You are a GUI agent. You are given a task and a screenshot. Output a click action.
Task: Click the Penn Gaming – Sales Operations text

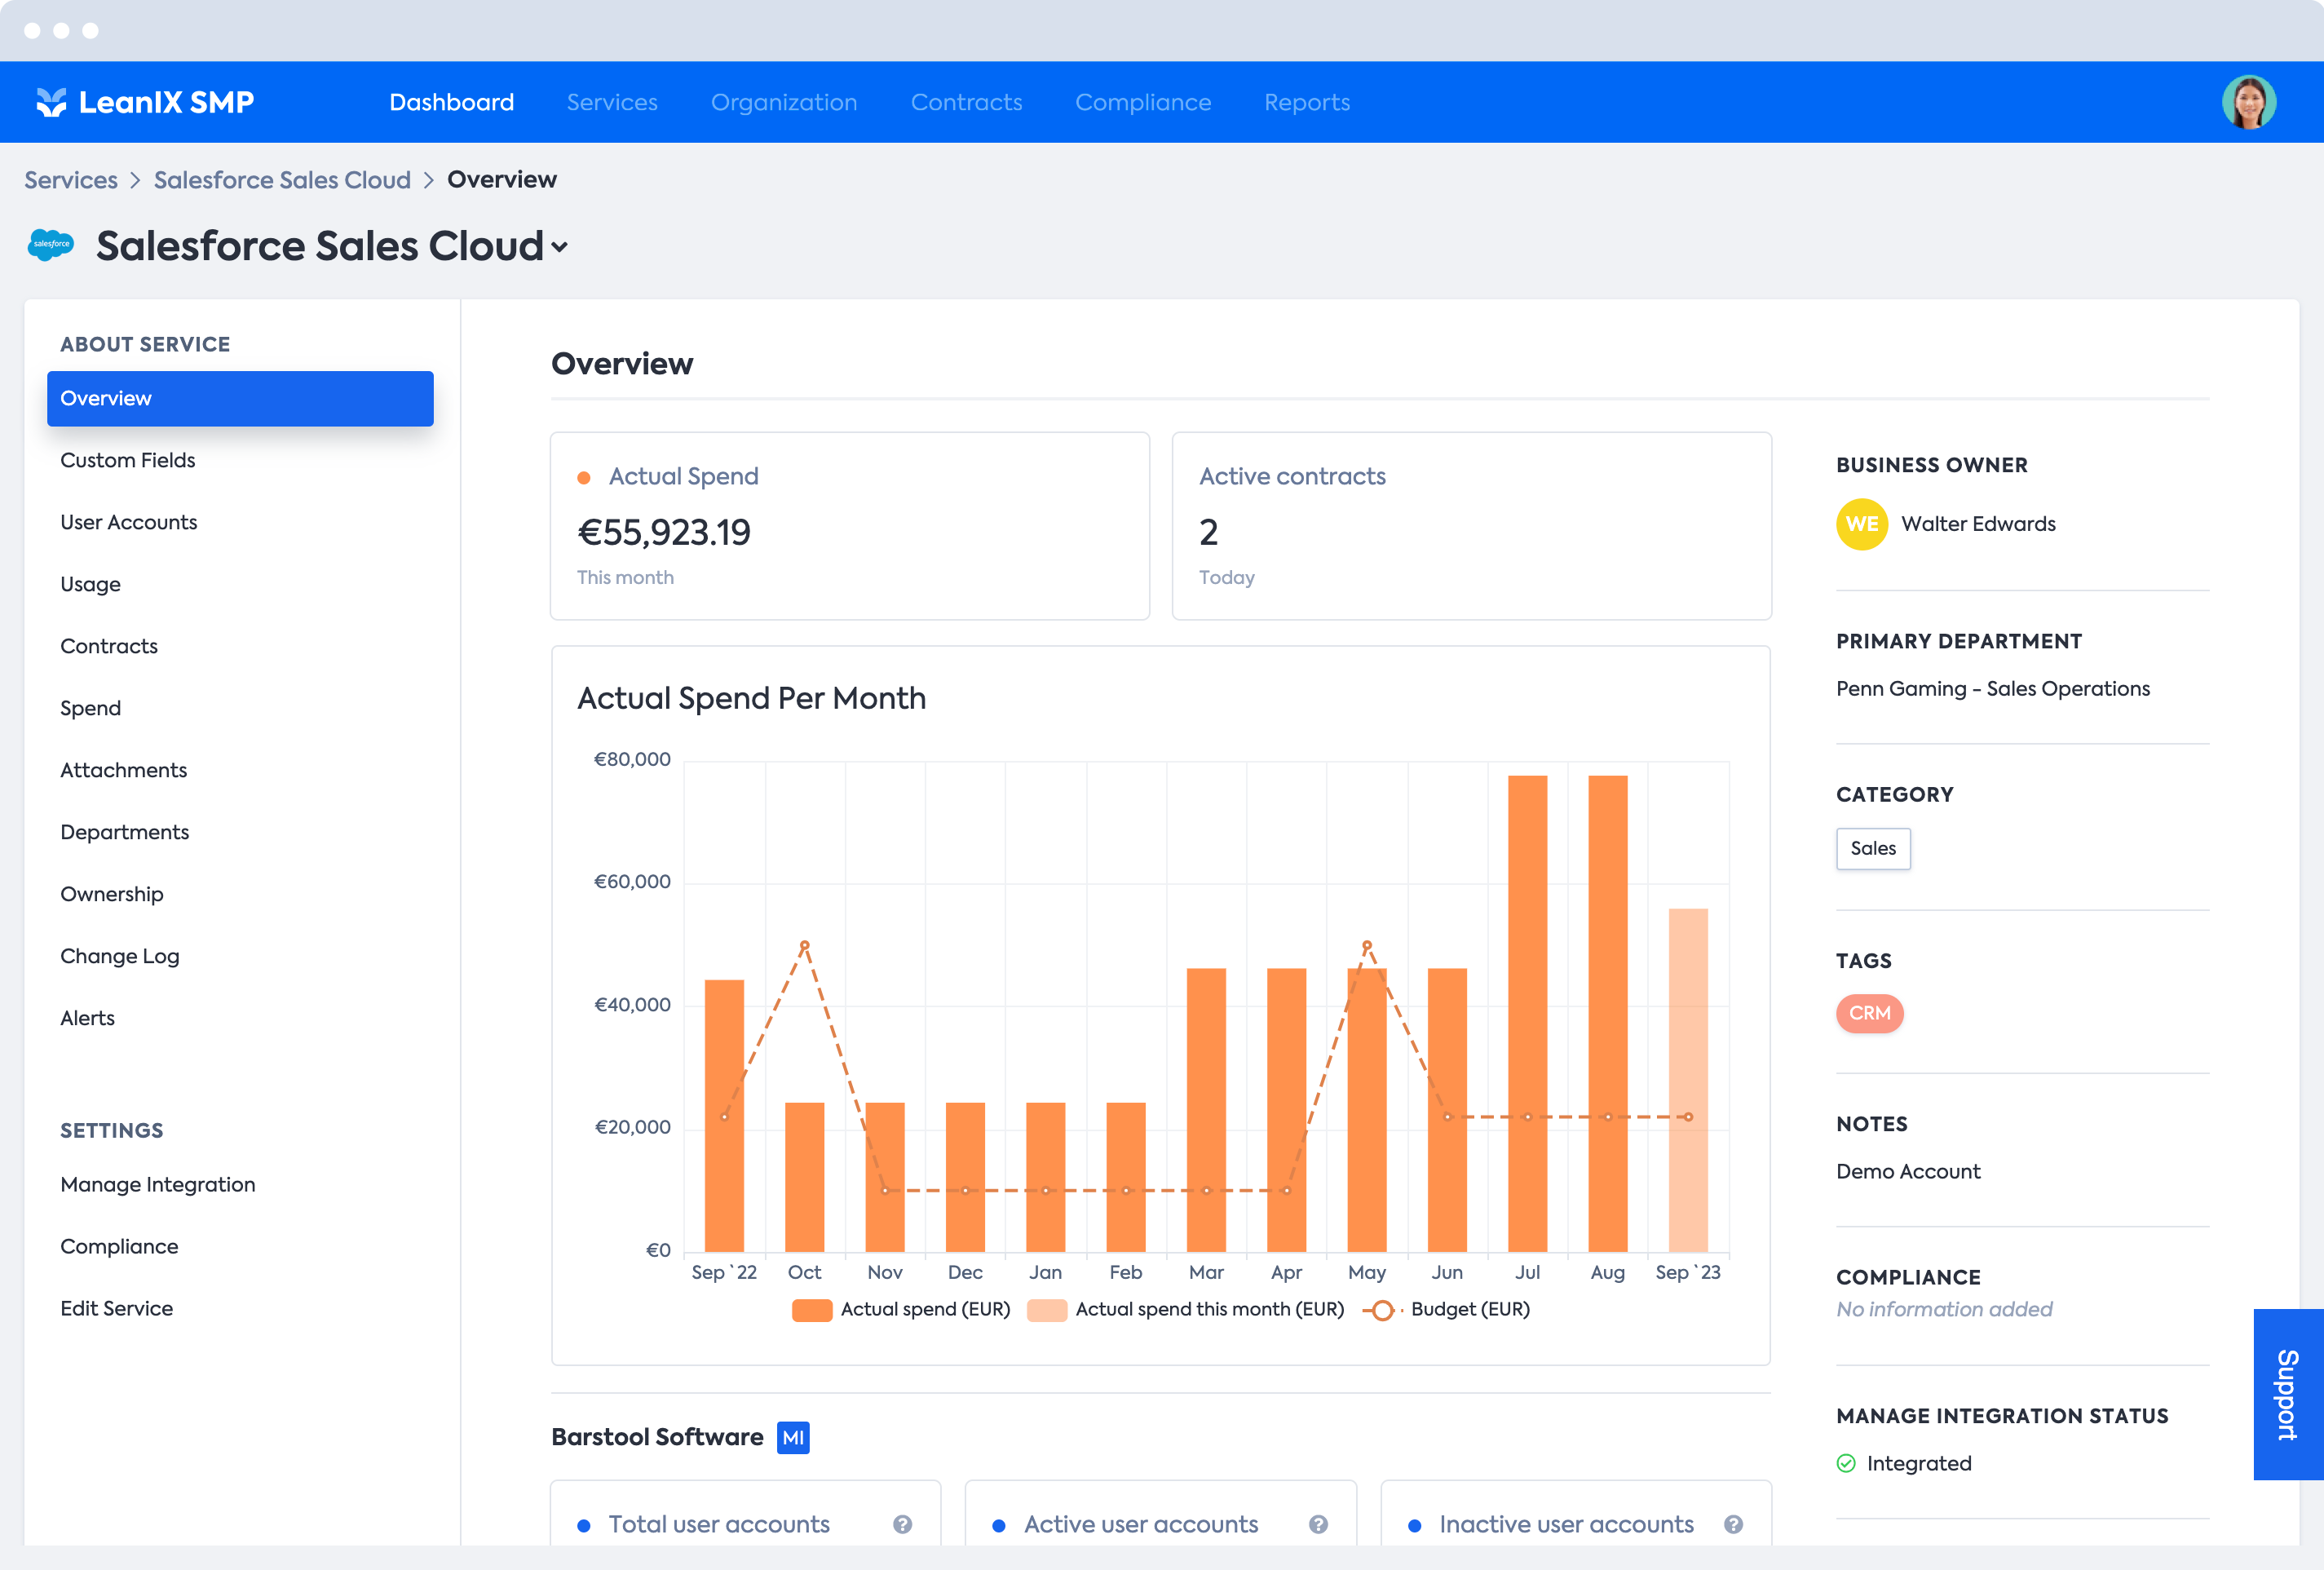[1992, 689]
